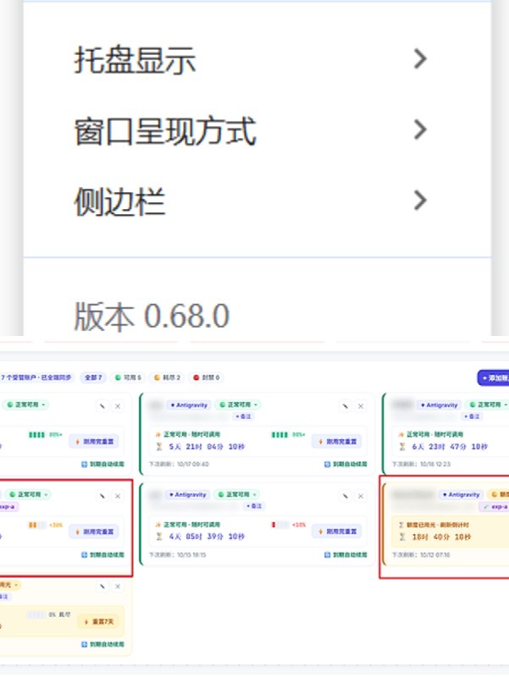
Task: Click the X icon on the <30% card
Action: [x=118, y=496]
